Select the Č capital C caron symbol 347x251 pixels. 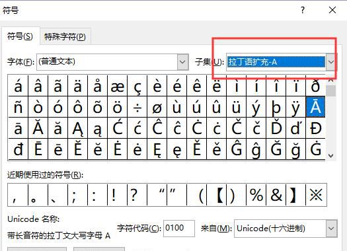pyautogui.click(x=236, y=128)
